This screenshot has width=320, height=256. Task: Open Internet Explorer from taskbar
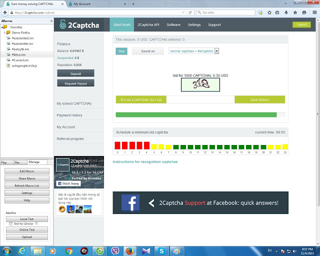click(x=22, y=251)
